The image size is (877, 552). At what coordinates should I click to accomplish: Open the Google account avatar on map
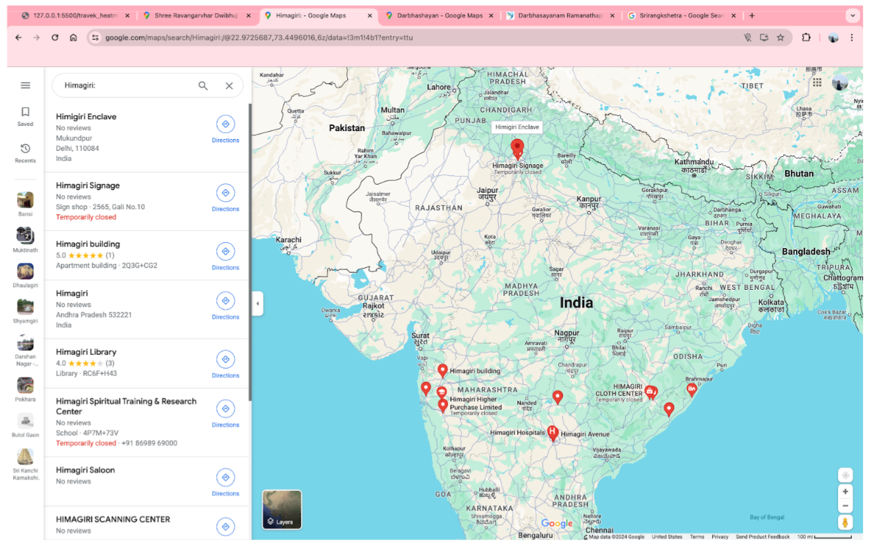click(x=840, y=83)
